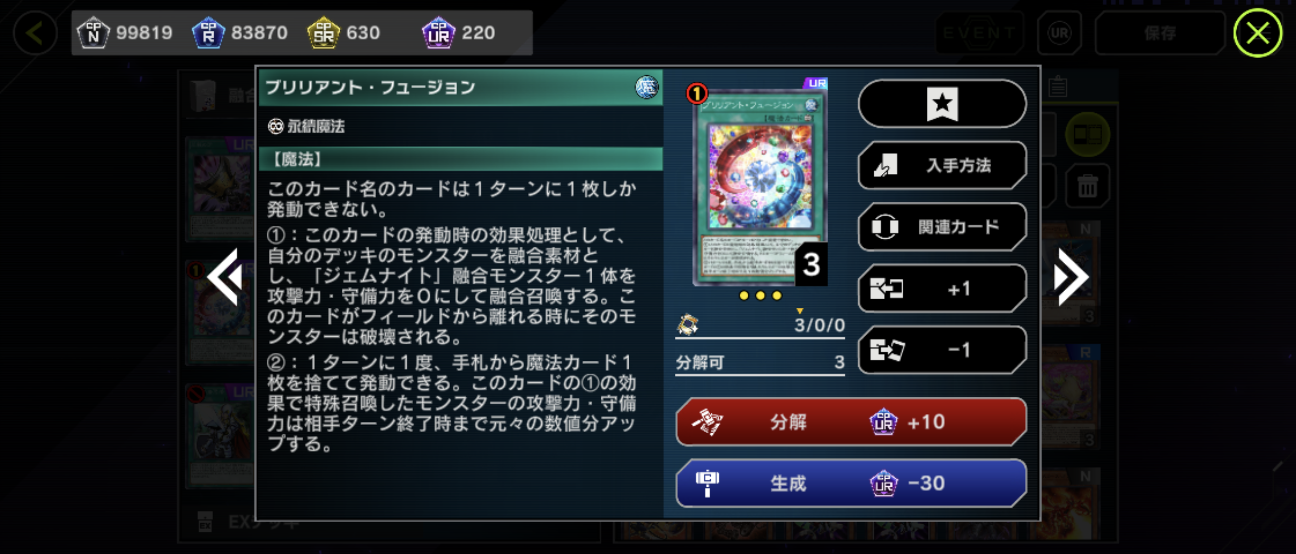Close card detail with green X
Viewport: 1296px width, 554px height.
click(1258, 33)
